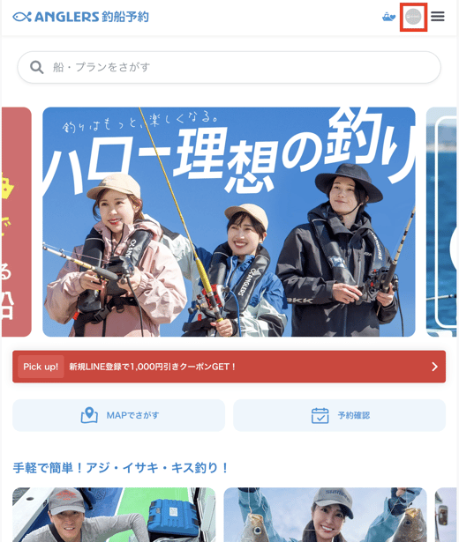The height and width of the screenshot is (542, 459).
Task: Open the MAPでさがす button
Action: click(119, 415)
